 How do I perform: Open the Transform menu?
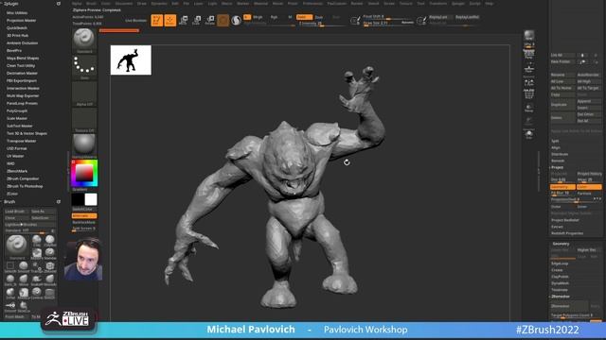pos(437,4)
